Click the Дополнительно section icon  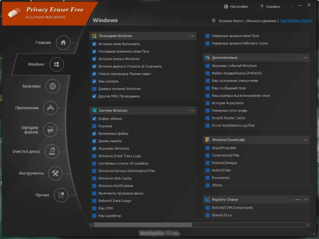point(207,58)
